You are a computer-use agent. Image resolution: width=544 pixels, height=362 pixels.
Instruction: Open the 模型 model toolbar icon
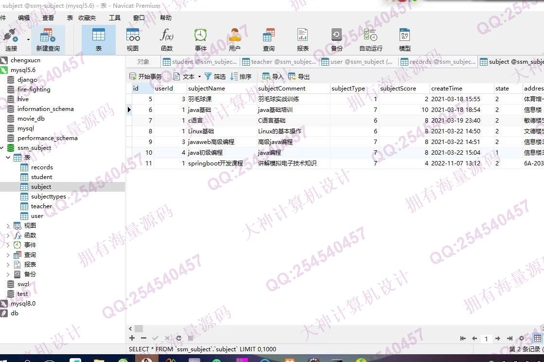point(404,39)
